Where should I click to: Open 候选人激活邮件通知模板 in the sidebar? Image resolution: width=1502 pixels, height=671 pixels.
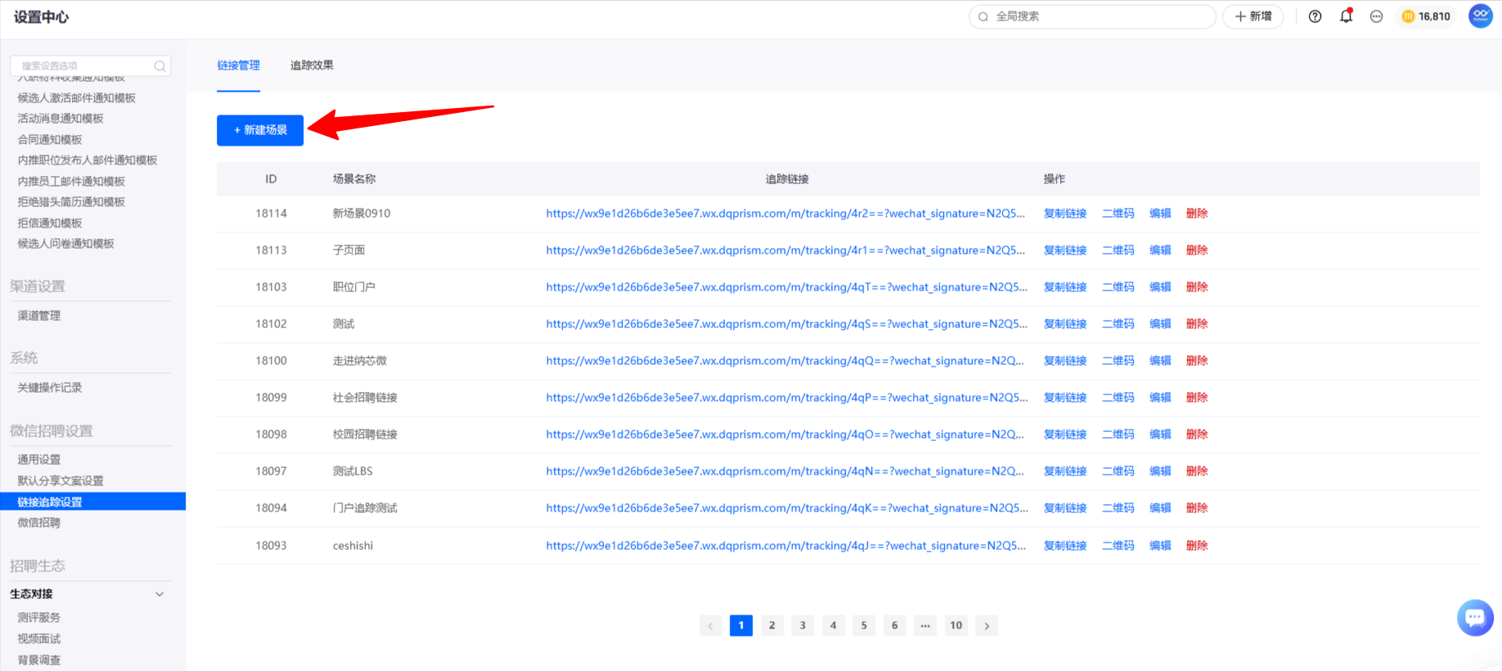77,98
